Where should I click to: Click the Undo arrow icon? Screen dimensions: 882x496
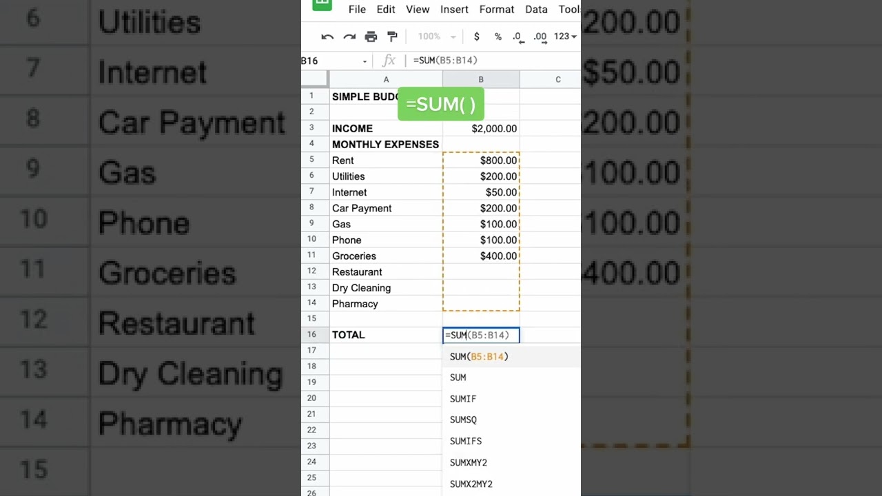327,37
